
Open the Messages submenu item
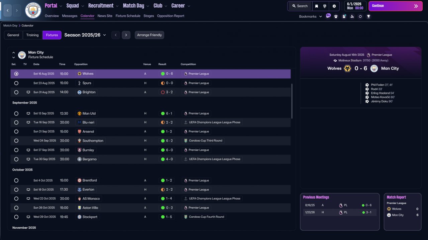[x=70, y=16]
